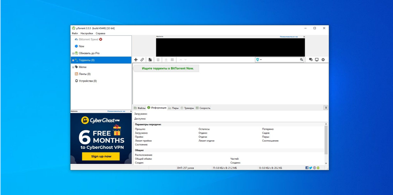Click the Create New Torrent file icon

click(150, 60)
